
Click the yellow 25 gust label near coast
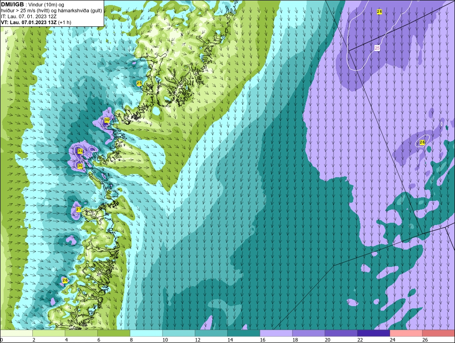pyautogui.click(x=139, y=83)
